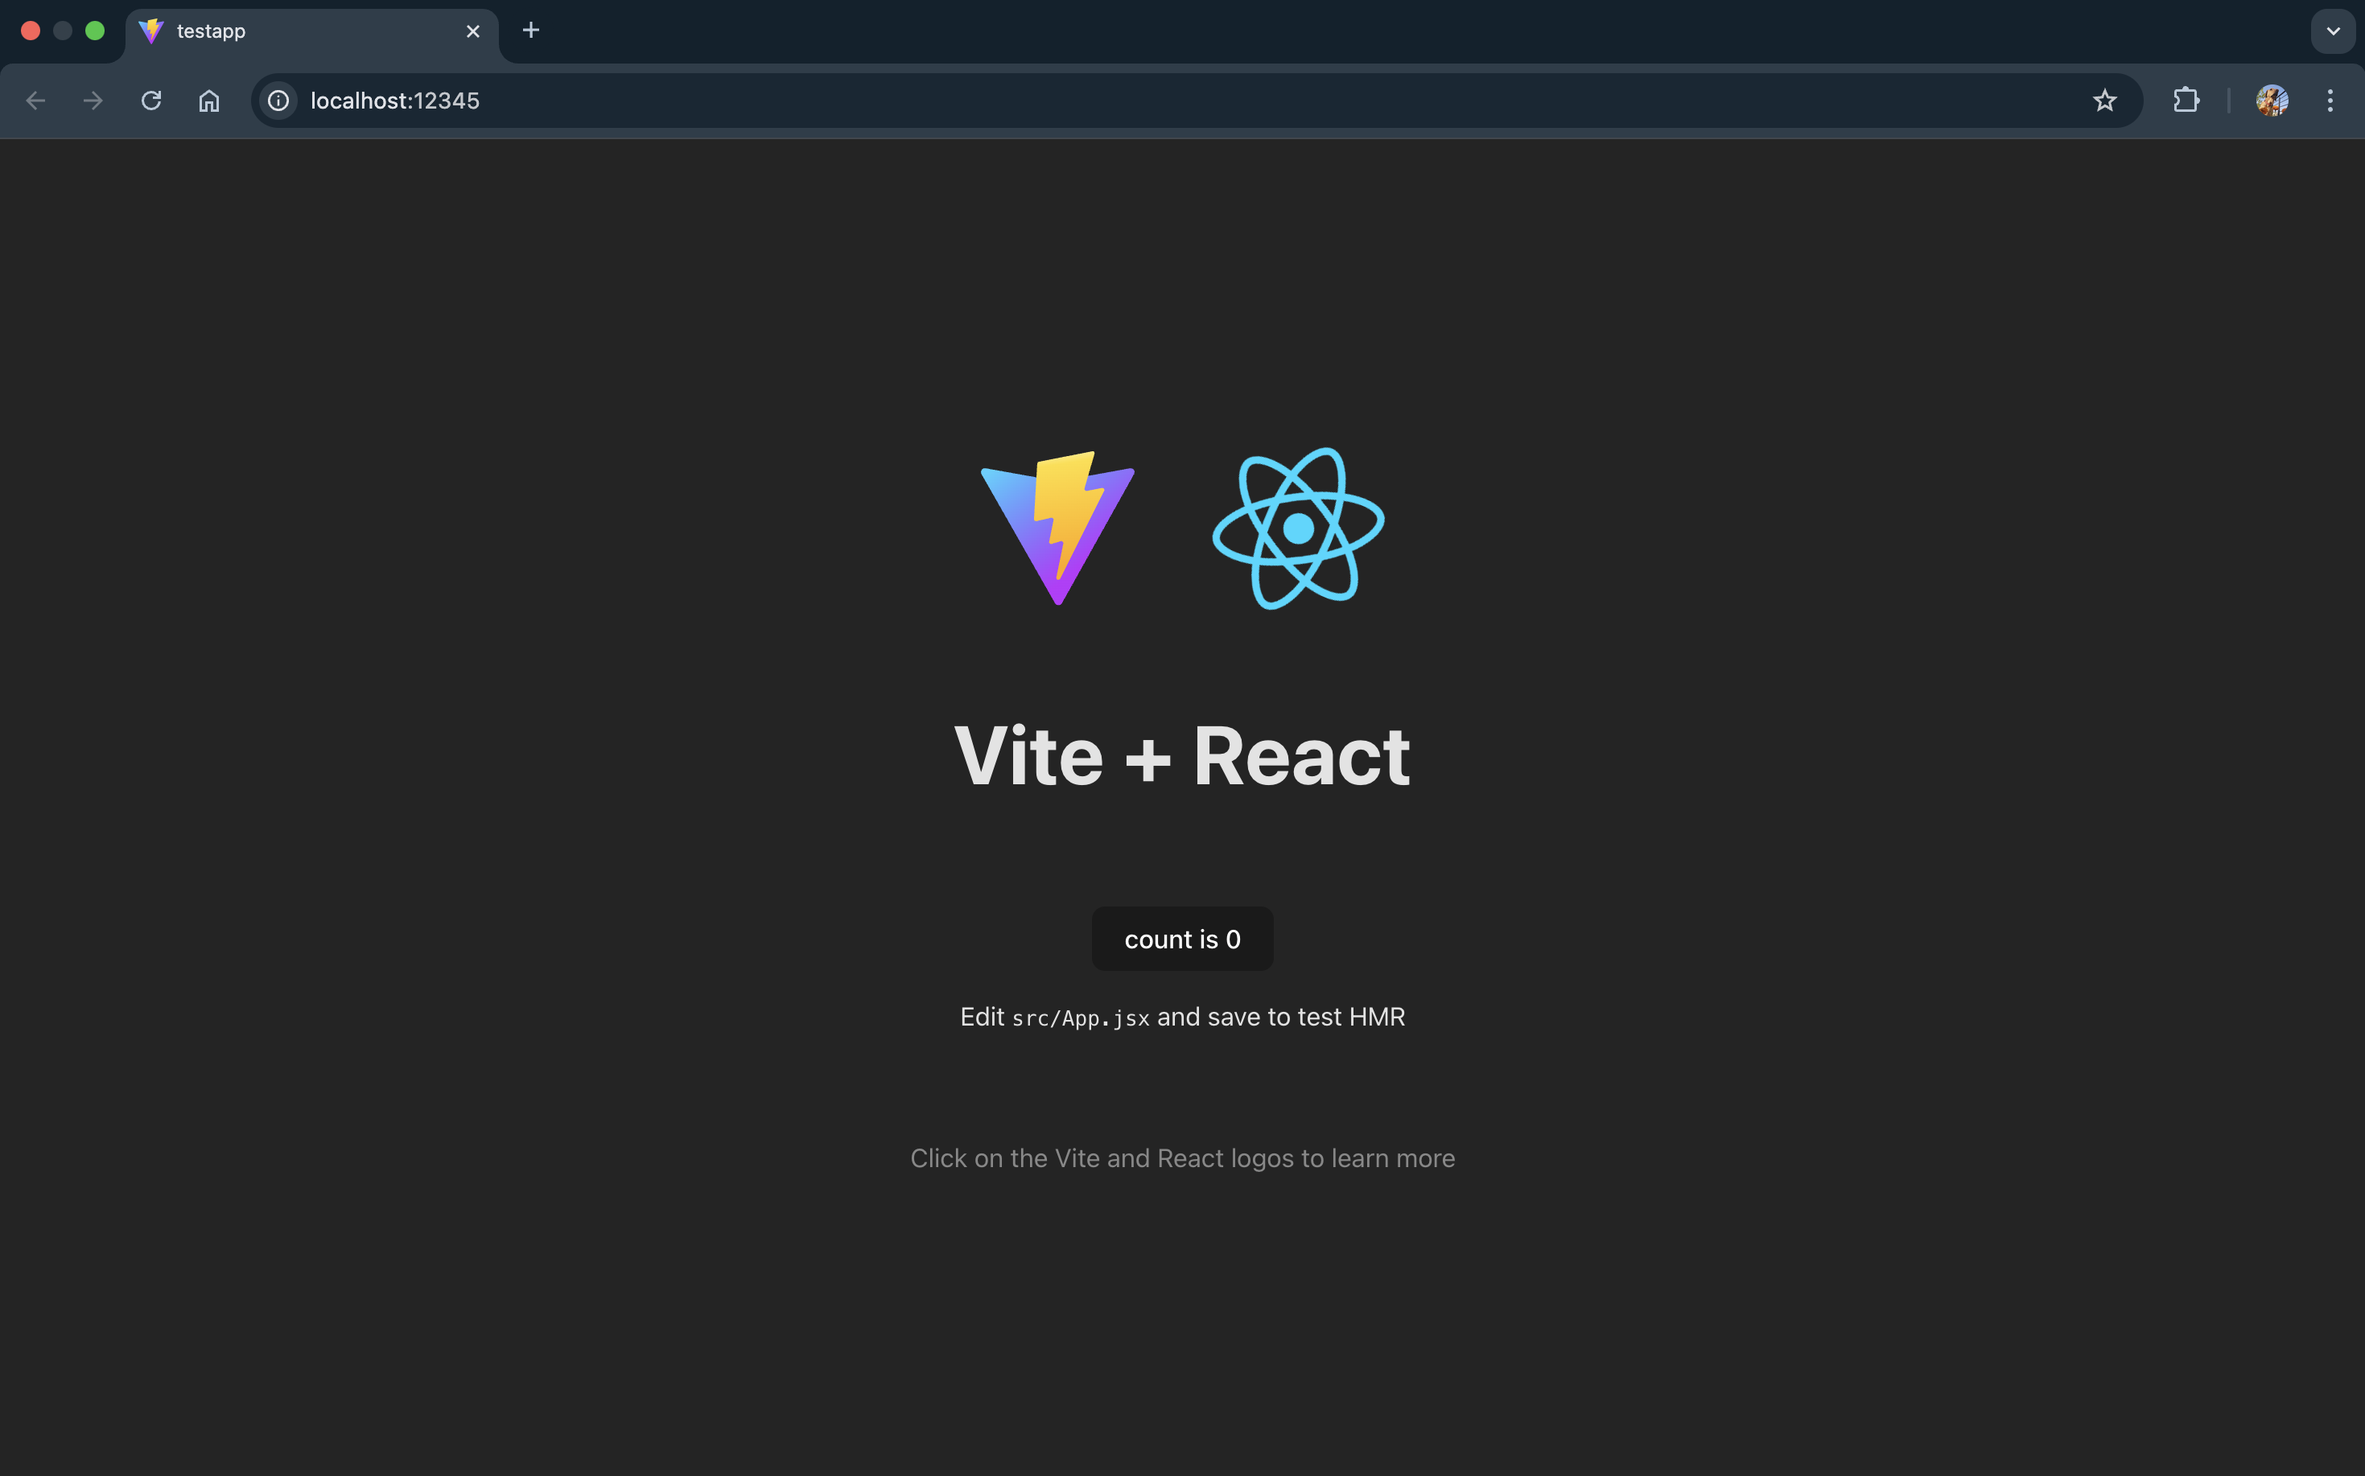Click the 'count is 0' button

tap(1181, 938)
